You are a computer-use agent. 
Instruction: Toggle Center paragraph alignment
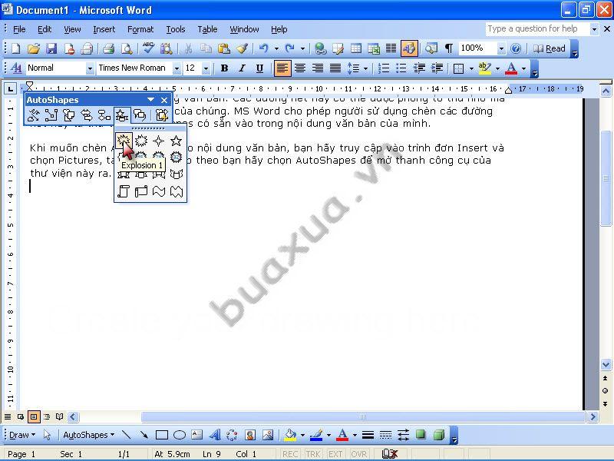click(x=300, y=68)
